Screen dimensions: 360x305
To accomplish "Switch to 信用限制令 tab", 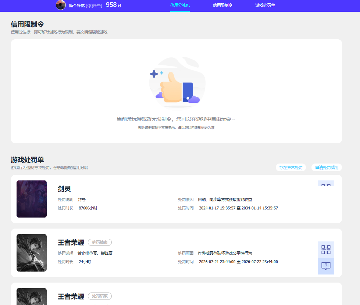I will [x=222, y=5].
